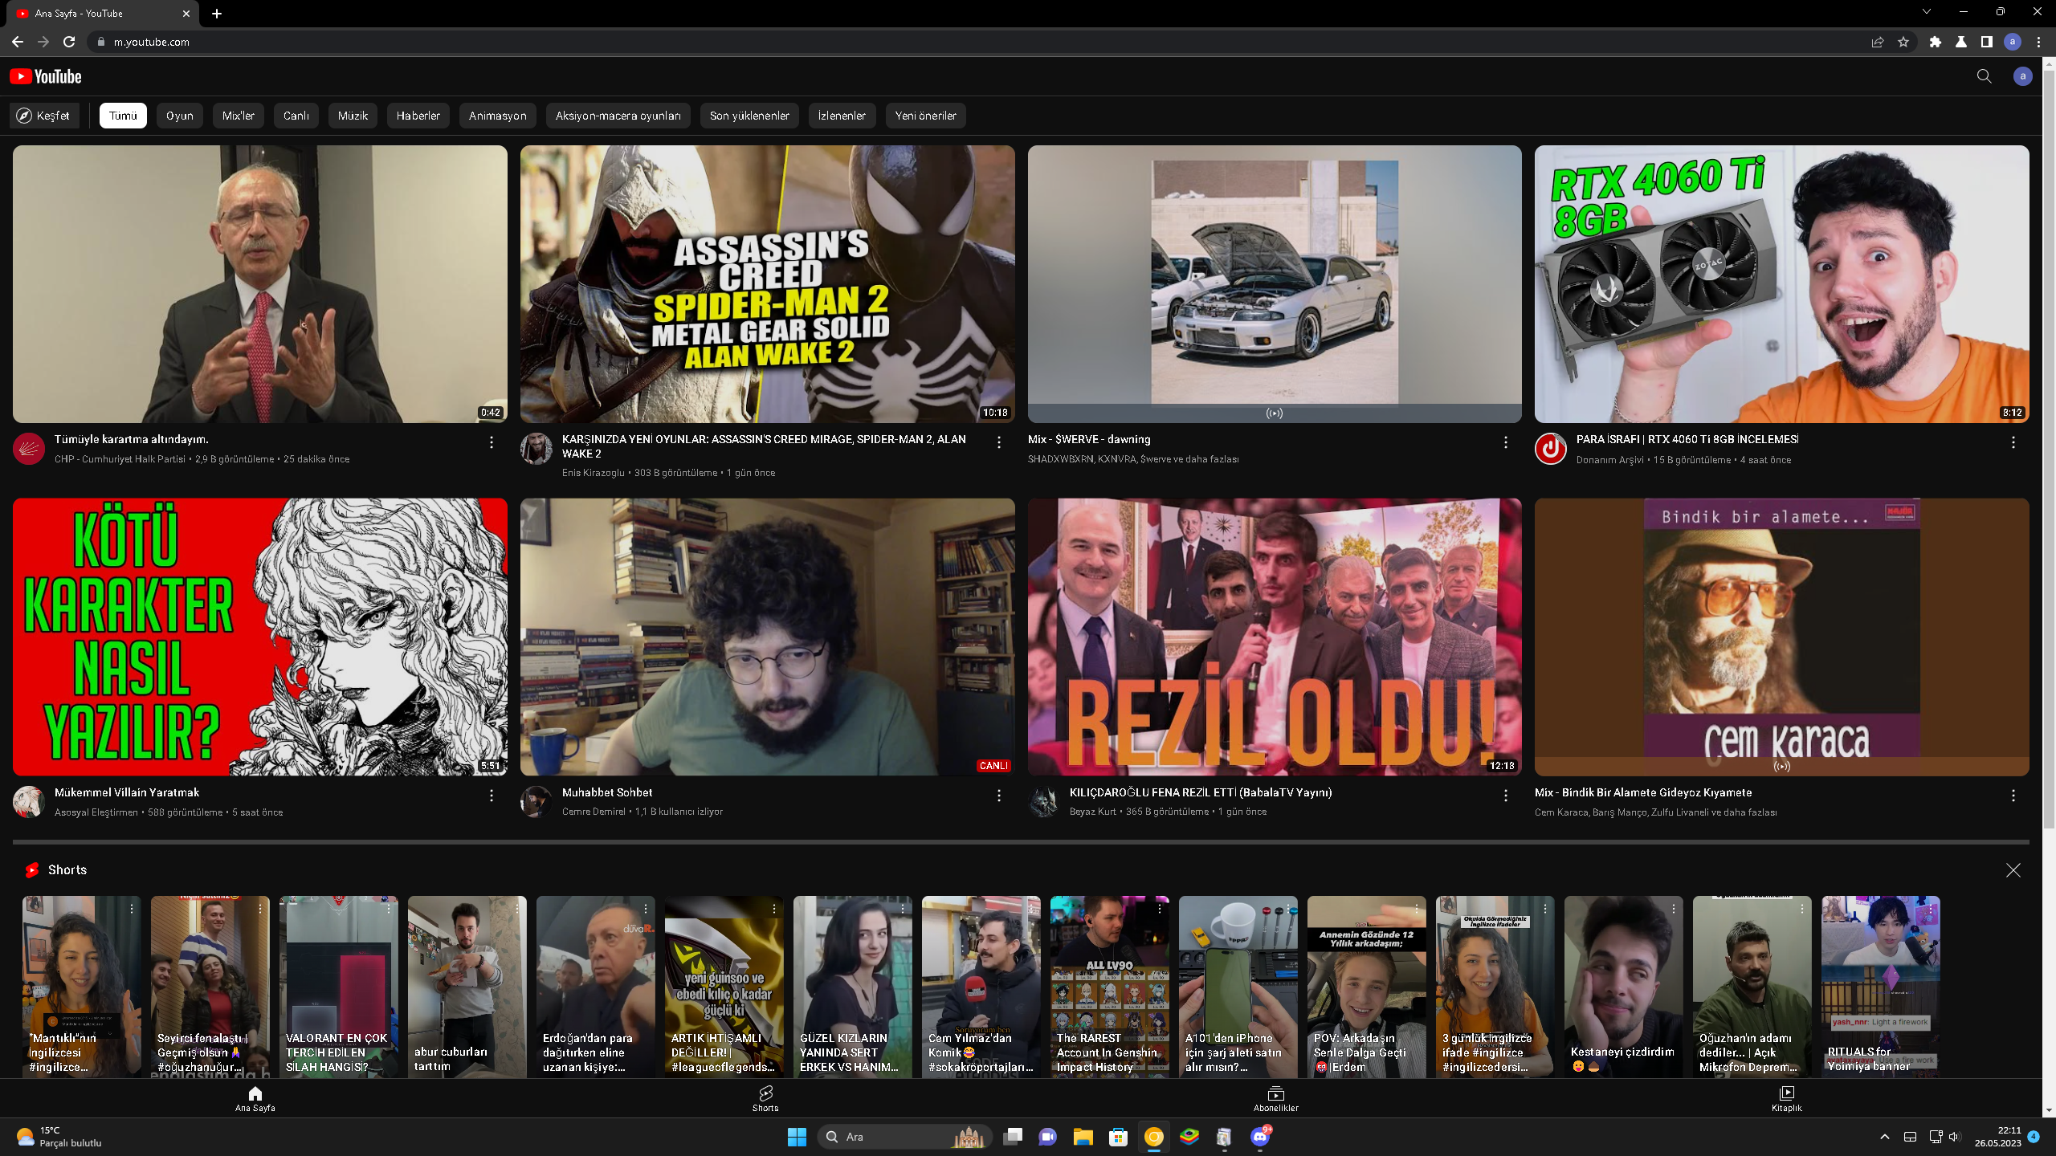
Task: Open options on the VALORANT silah short
Action: pos(389,909)
